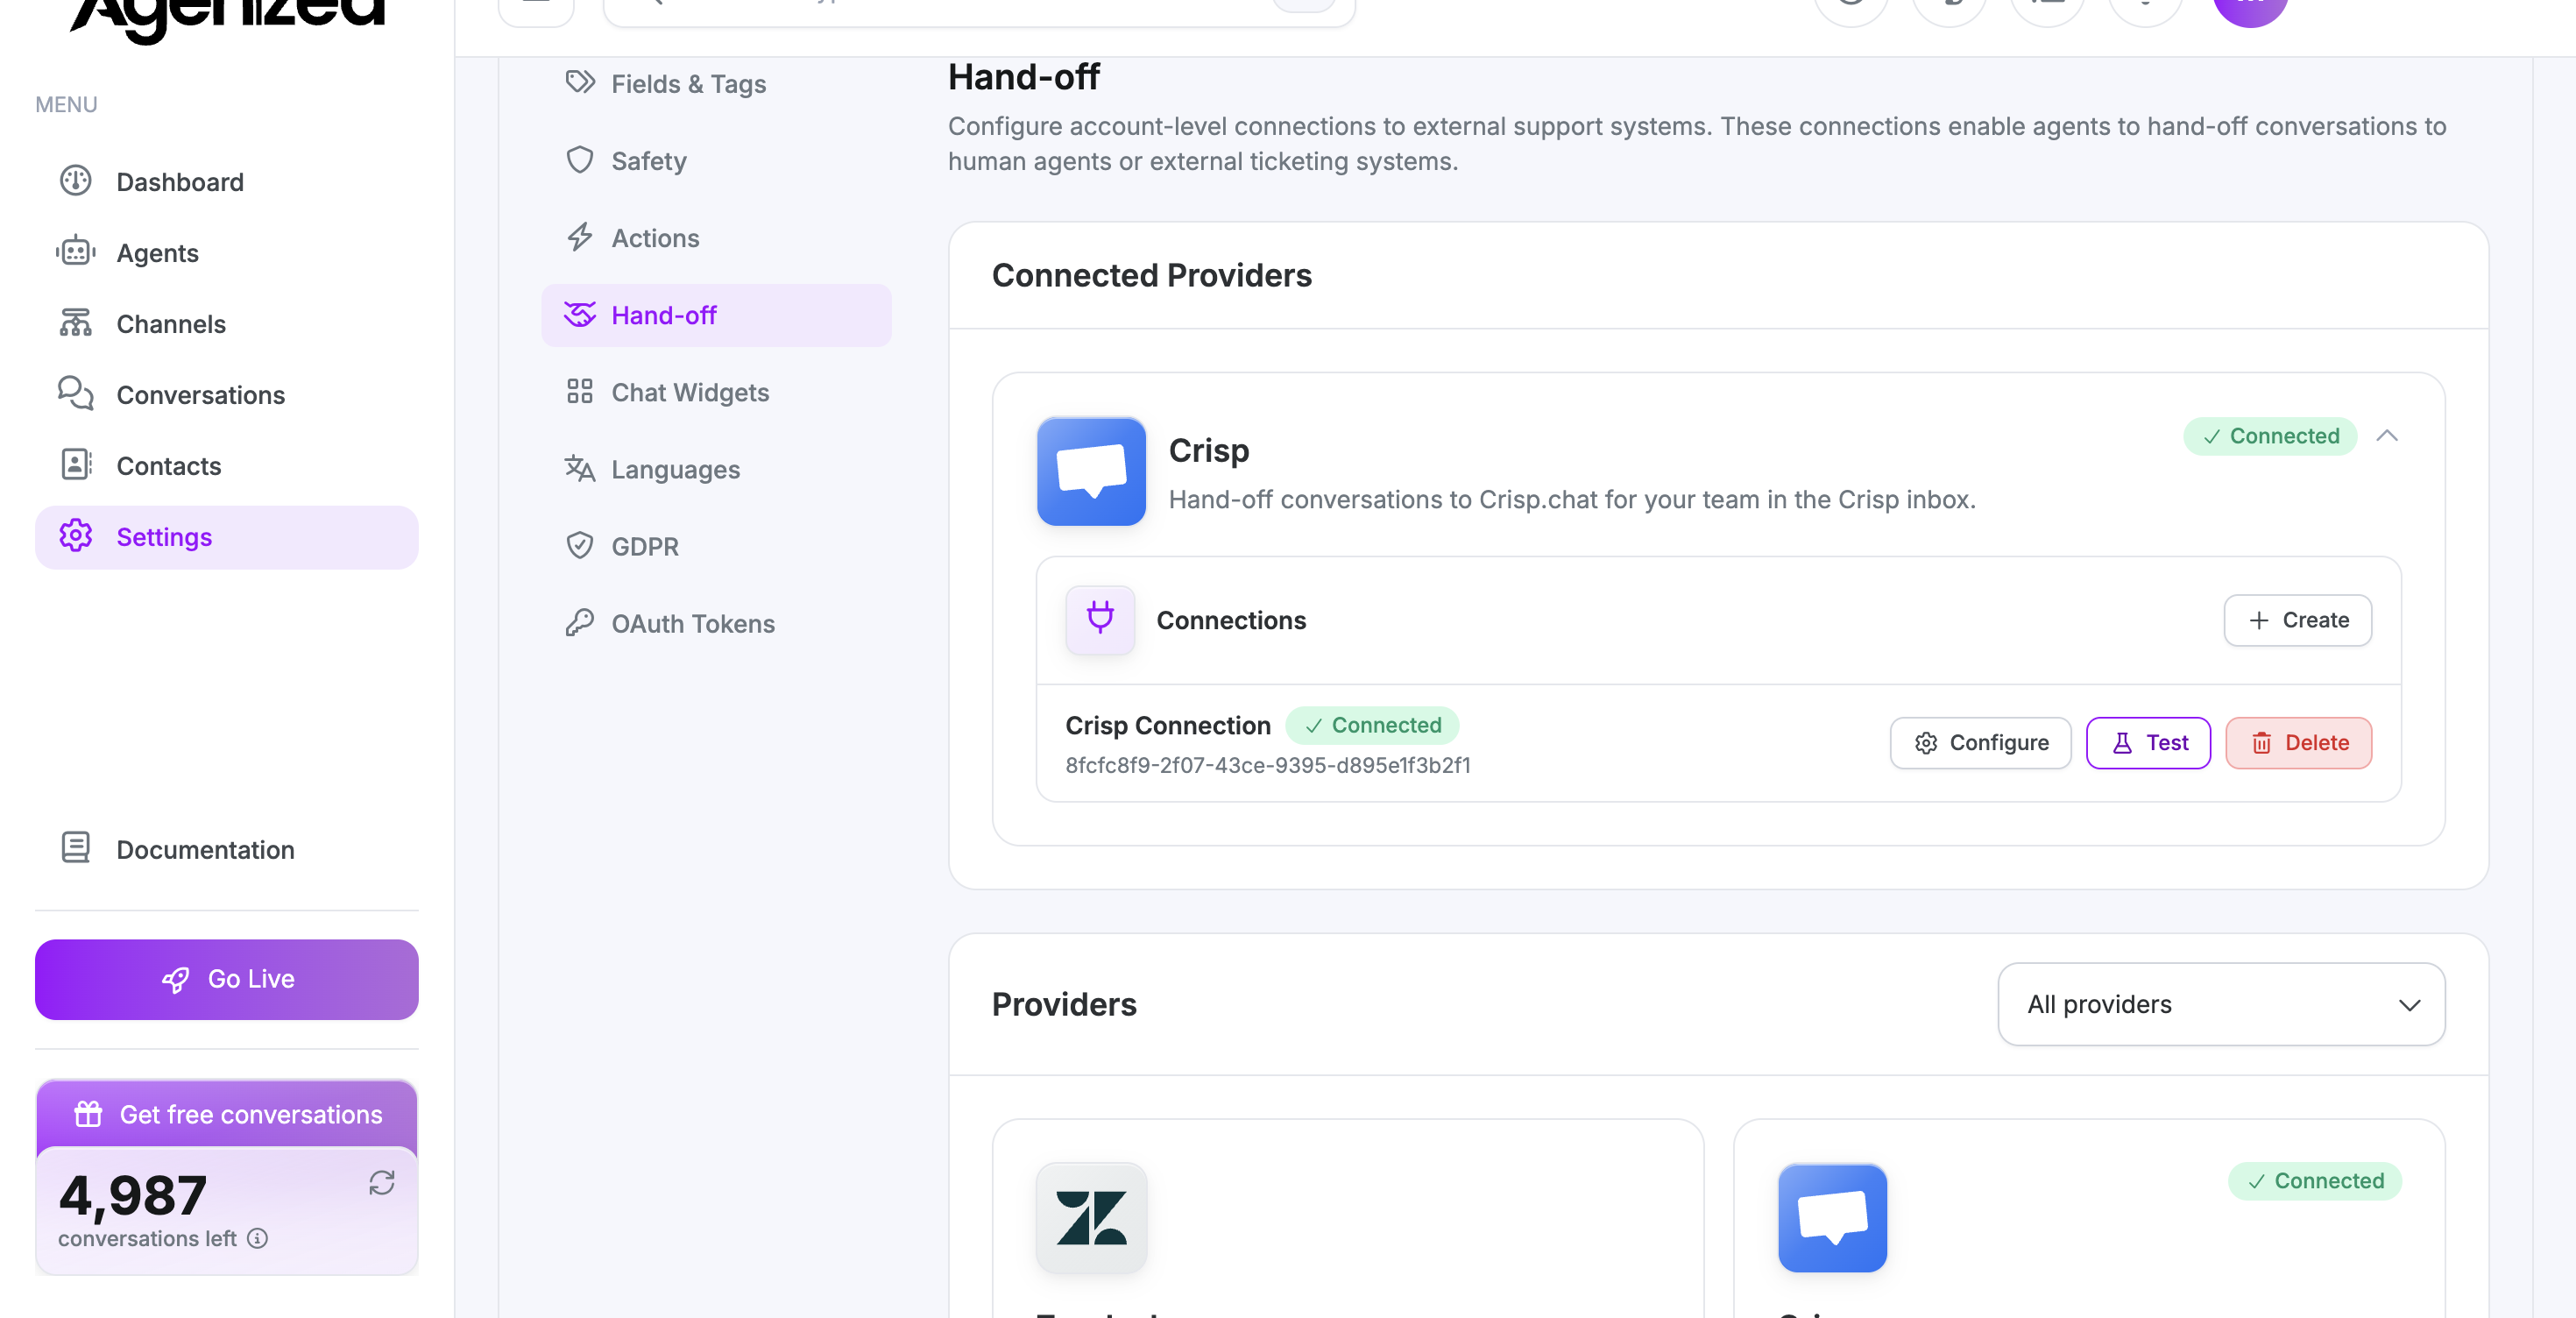Switch to the Hand-off settings tab
The width and height of the screenshot is (2576, 1318).
pos(664,315)
